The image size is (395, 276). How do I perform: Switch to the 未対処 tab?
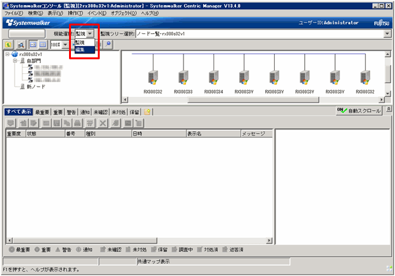tap(118, 112)
